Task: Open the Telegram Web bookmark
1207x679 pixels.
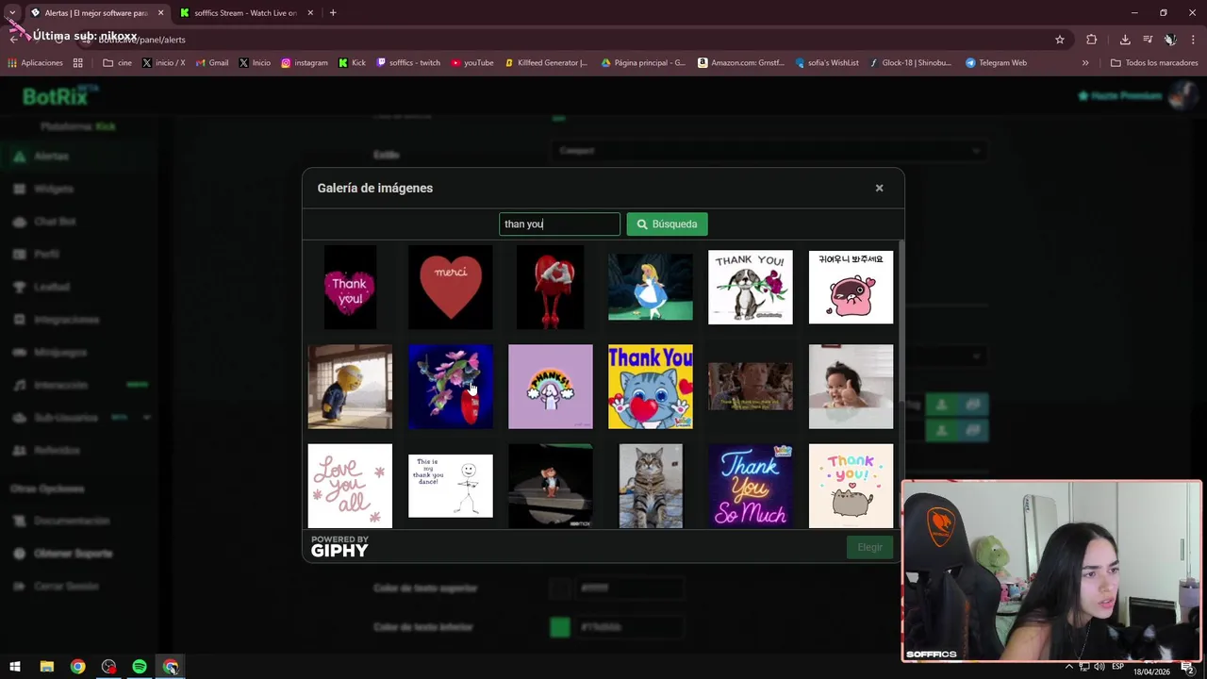Action: (996, 63)
